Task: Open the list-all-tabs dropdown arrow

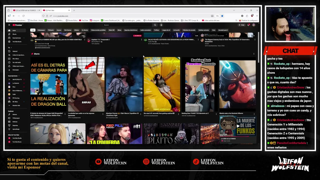Action: click(234, 10)
